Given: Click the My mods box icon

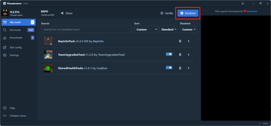Looking at the screenshot, I should (x=5, y=22).
